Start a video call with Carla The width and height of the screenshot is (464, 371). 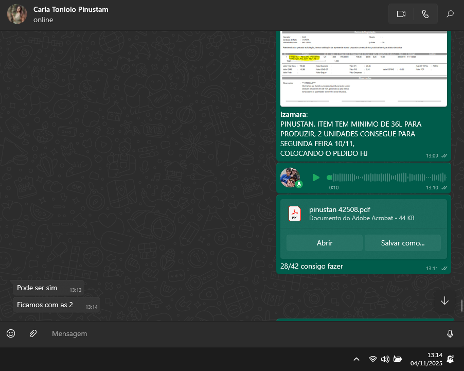401,14
